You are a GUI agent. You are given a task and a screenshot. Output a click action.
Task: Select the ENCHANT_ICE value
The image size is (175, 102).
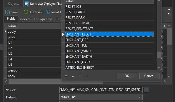point(109,45)
